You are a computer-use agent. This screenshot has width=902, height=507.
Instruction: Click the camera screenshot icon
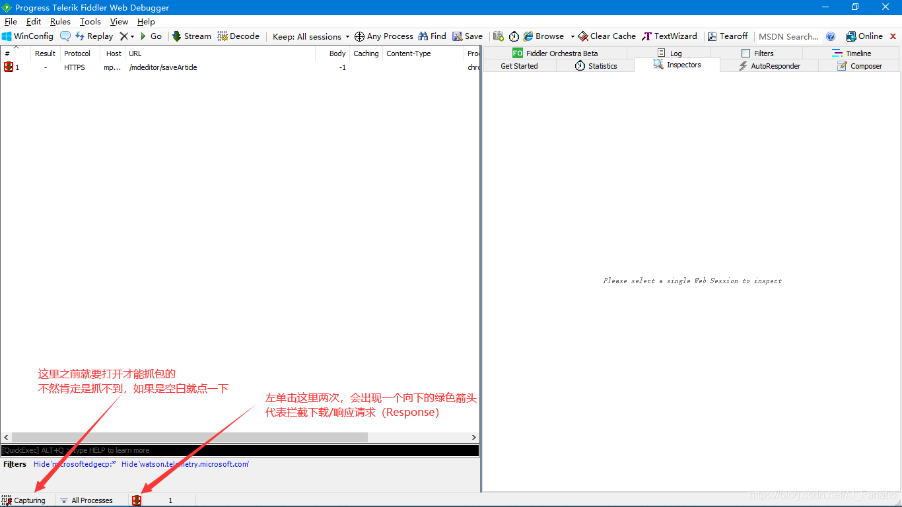coord(499,36)
